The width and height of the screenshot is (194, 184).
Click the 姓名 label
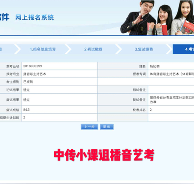coord(142,66)
